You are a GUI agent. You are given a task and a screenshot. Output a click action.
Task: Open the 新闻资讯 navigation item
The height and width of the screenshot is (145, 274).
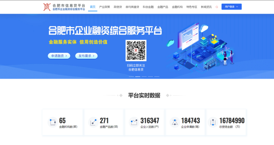pos(206,7)
